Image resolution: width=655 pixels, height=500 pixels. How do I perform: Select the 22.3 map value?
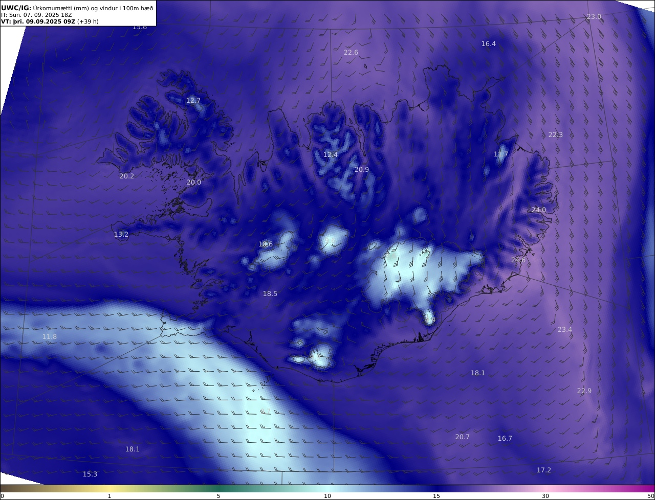555,135
